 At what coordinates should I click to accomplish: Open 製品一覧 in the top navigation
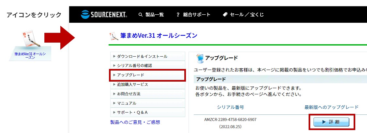pos(155,15)
